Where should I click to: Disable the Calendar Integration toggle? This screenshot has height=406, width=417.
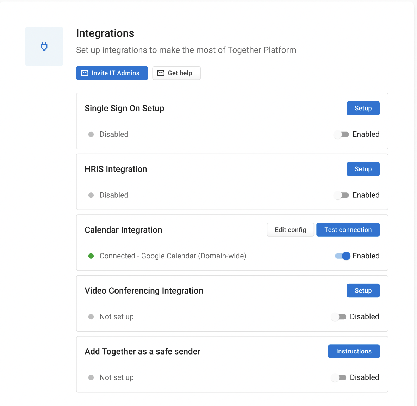click(x=343, y=256)
